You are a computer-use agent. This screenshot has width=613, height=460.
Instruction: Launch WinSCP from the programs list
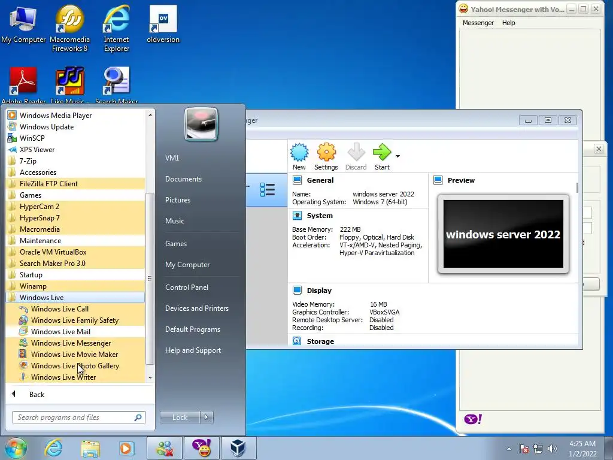point(75,138)
